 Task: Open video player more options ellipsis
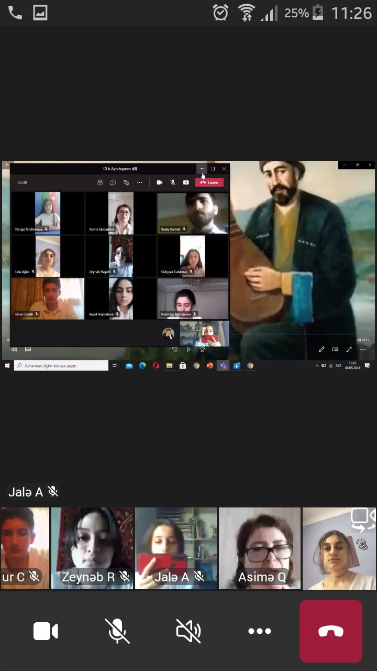pos(362,349)
